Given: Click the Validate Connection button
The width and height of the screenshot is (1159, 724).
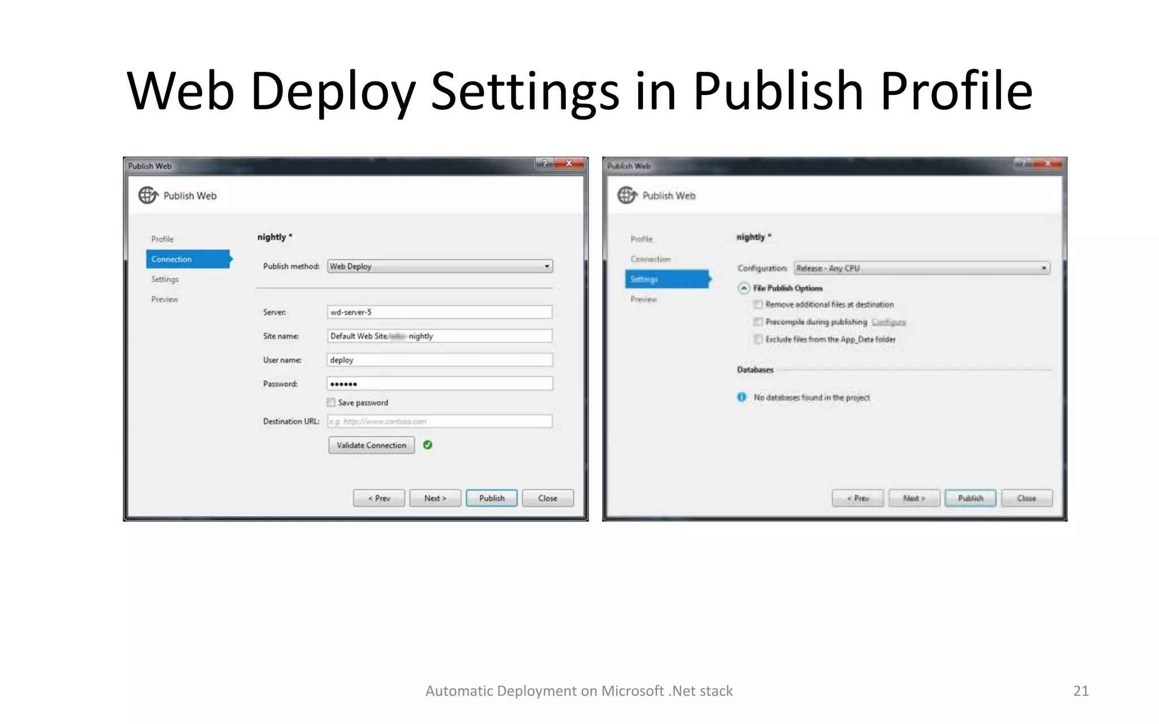Looking at the screenshot, I should [372, 445].
